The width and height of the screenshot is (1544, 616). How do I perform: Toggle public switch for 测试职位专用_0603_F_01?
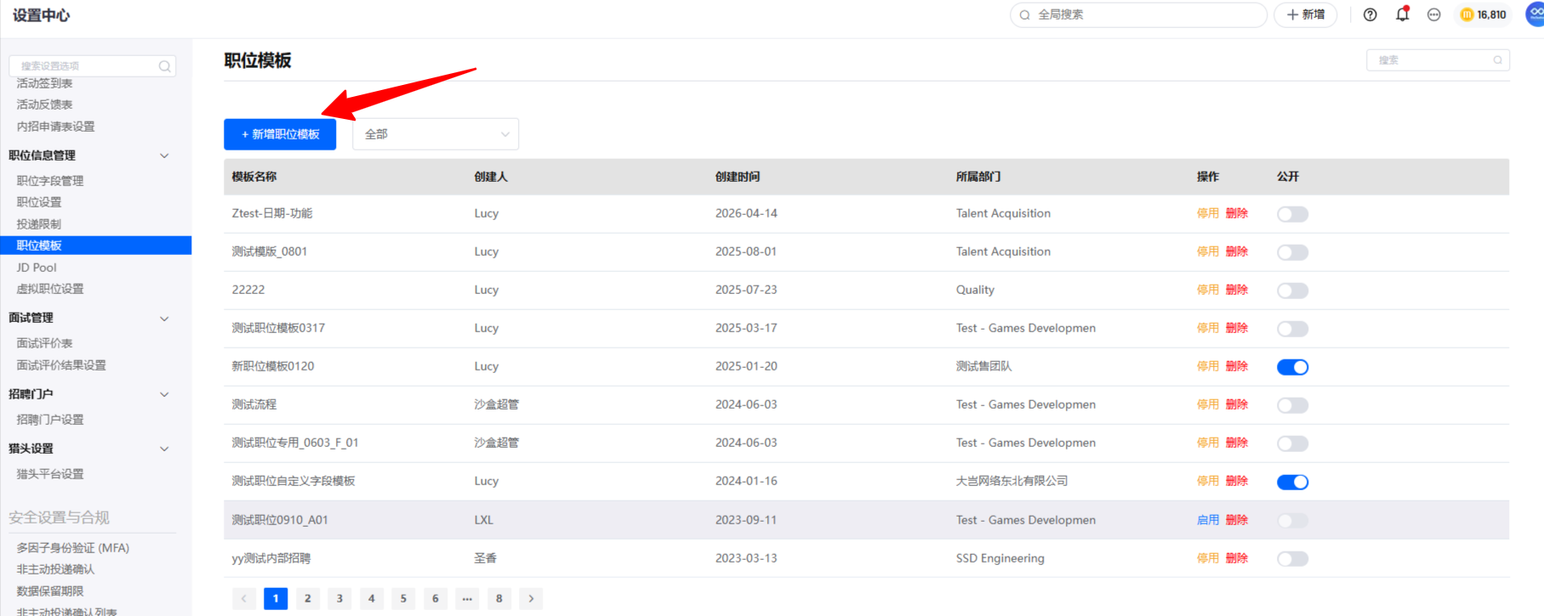pyautogui.click(x=1292, y=444)
